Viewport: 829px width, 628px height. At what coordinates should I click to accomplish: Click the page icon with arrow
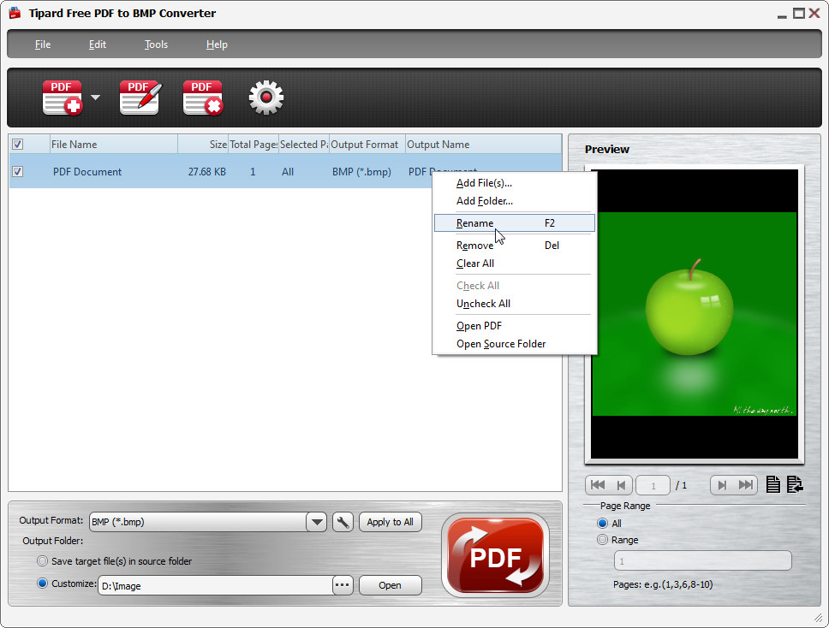pyautogui.click(x=795, y=484)
